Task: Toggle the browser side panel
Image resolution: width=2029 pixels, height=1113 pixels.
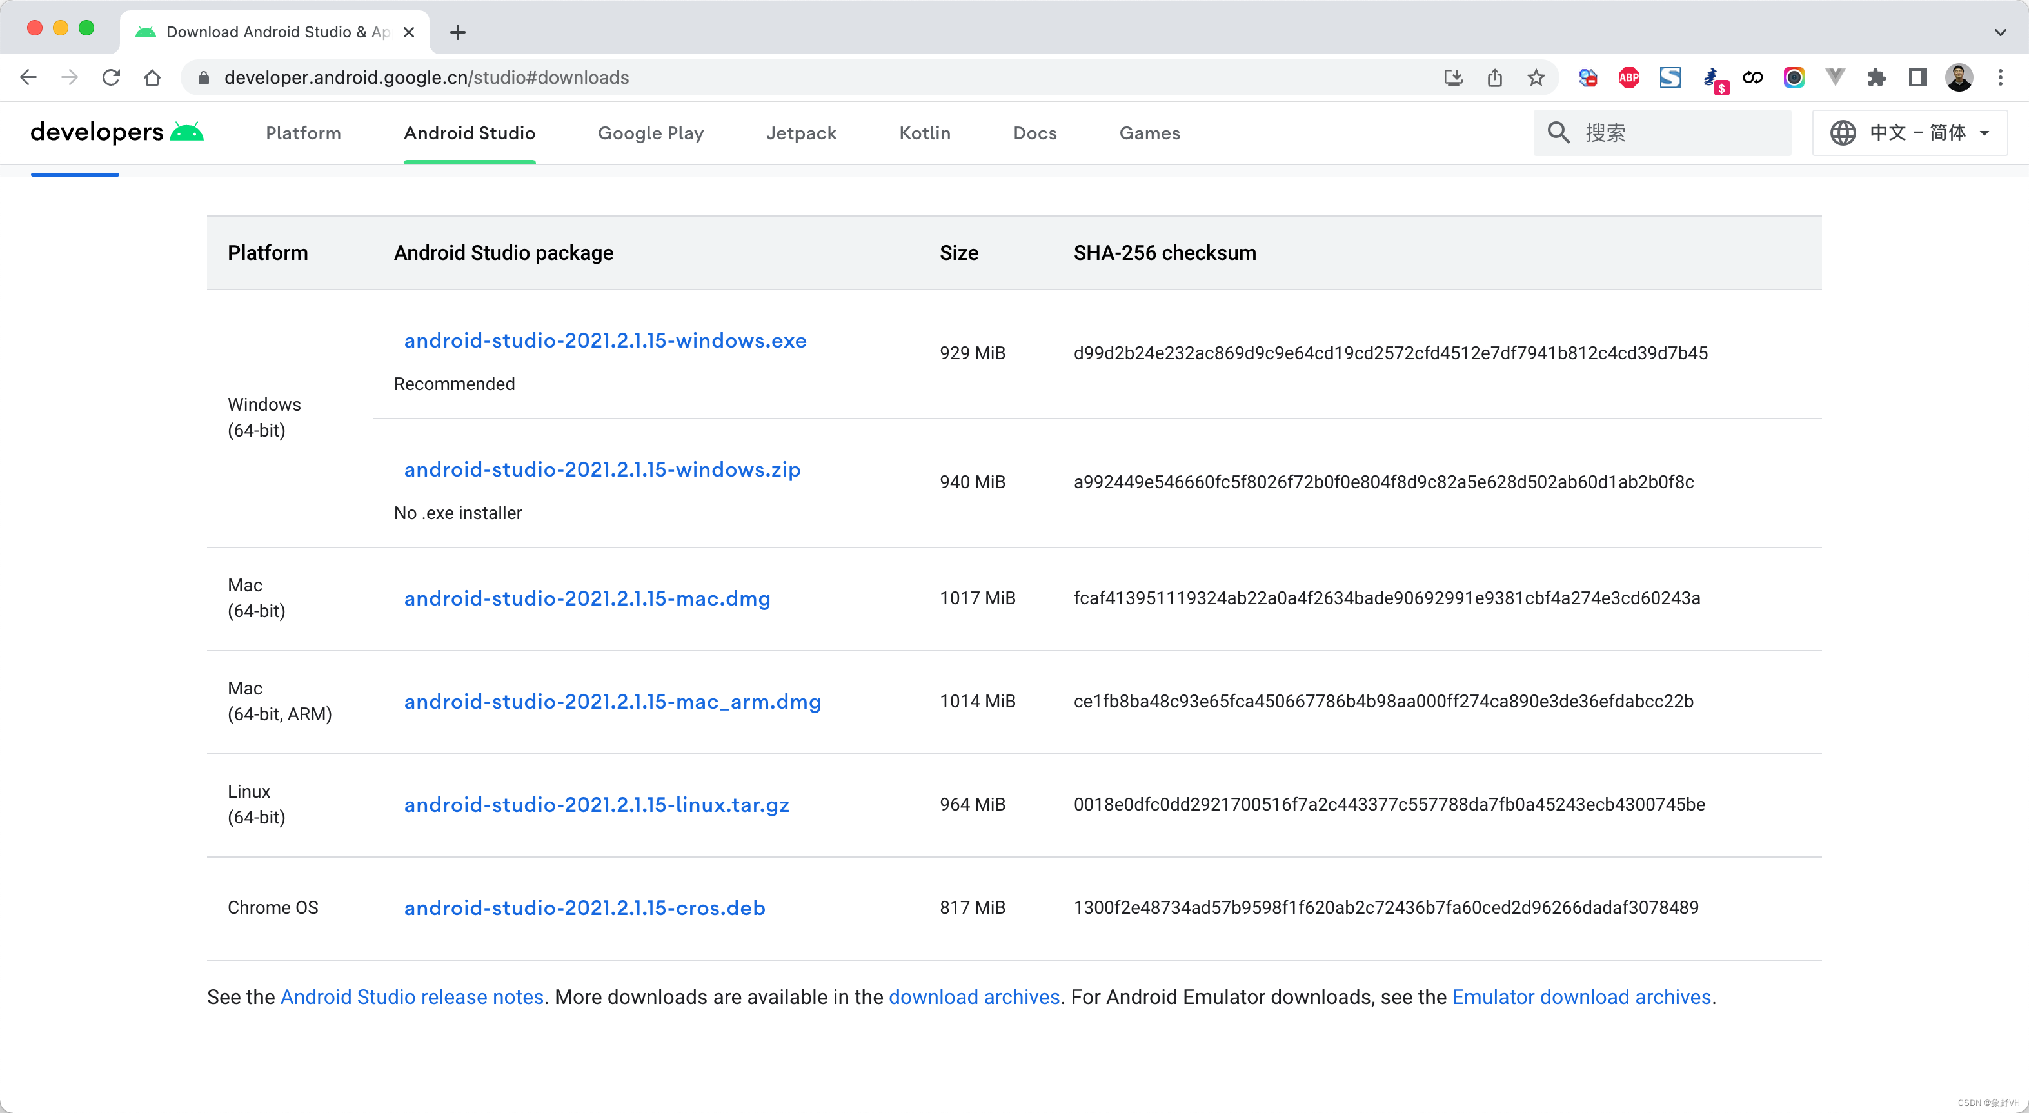Action: (1917, 77)
